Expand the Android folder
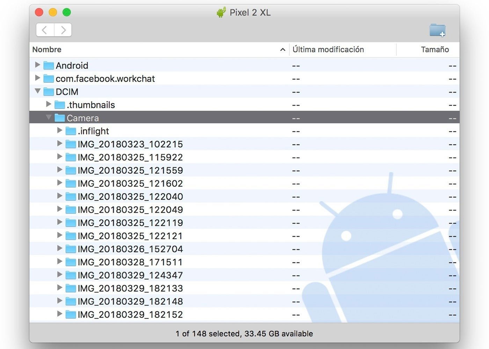This screenshot has height=349, width=489. [37, 65]
